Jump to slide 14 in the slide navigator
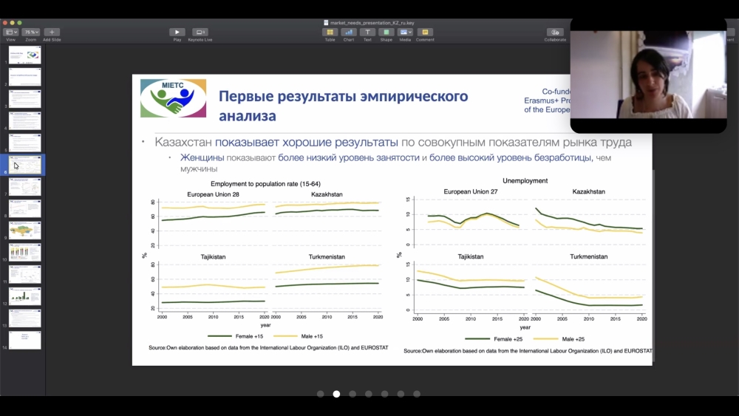 point(25,340)
